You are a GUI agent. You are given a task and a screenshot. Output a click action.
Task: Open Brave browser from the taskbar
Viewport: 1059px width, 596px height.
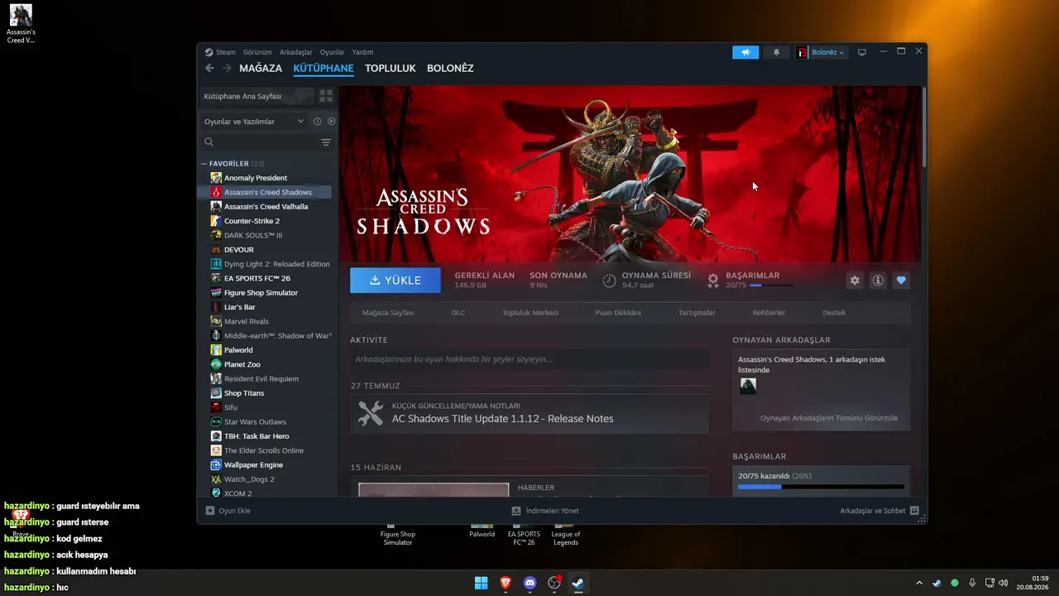click(x=506, y=583)
